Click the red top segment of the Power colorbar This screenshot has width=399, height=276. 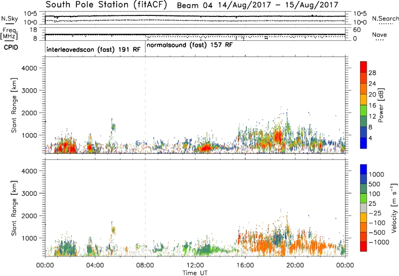coord(364,67)
